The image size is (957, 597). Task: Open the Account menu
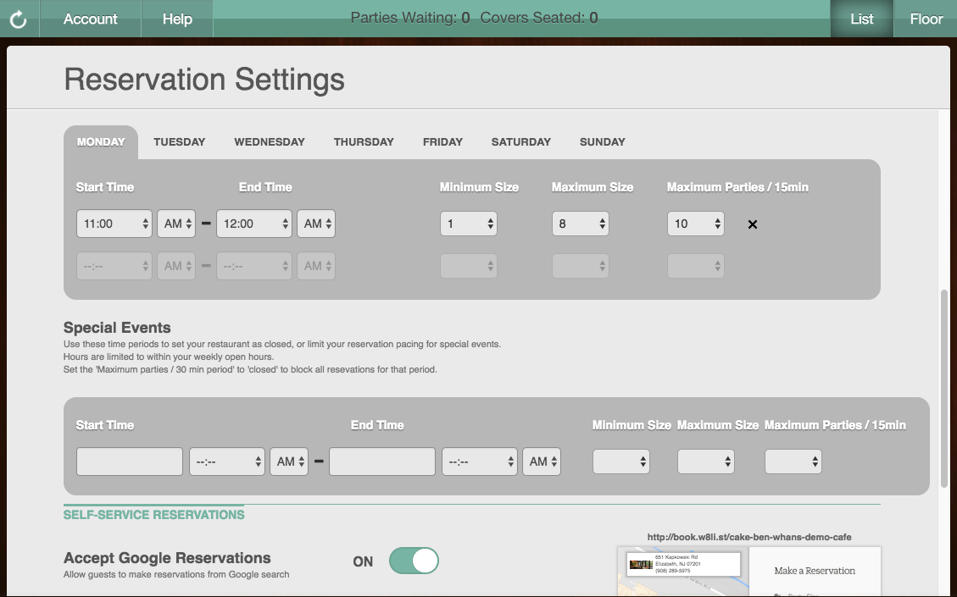tap(91, 19)
